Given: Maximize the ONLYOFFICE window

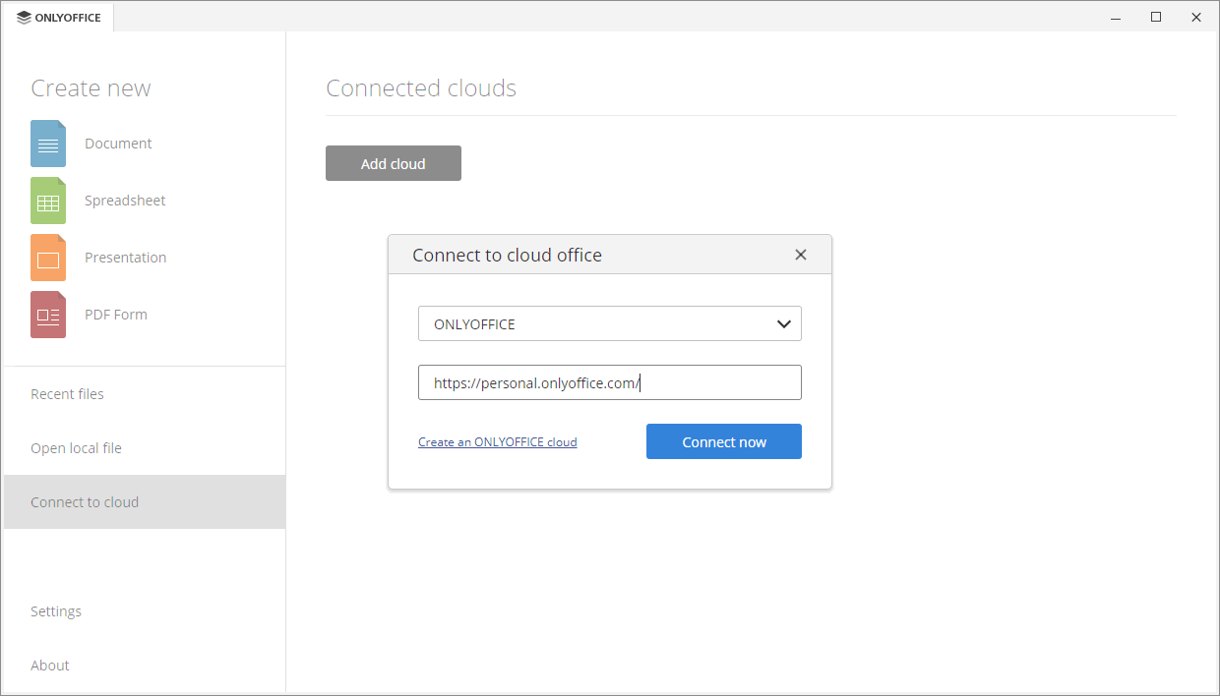Looking at the screenshot, I should click(x=1156, y=17).
